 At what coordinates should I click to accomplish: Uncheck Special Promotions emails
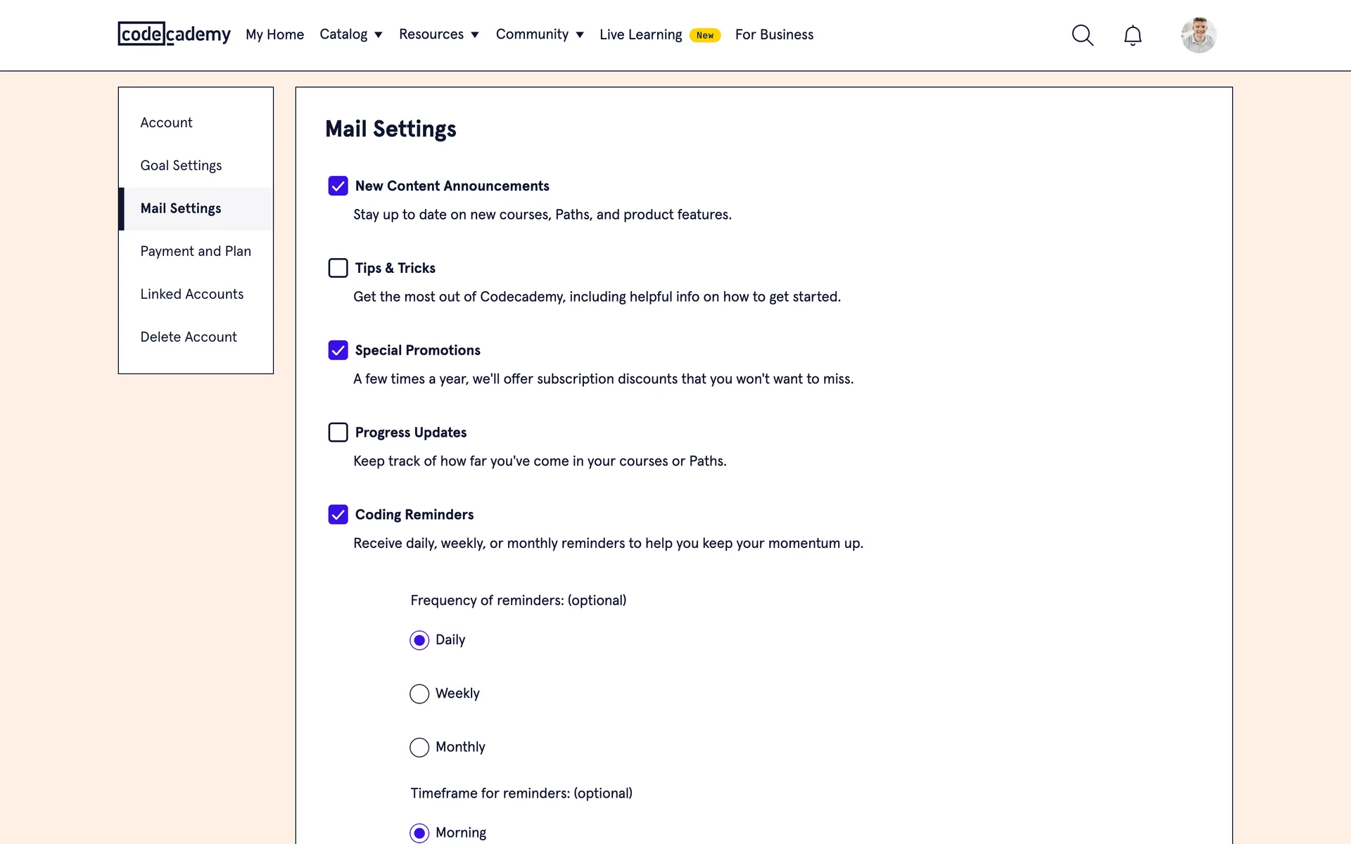[x=338, y=350]
